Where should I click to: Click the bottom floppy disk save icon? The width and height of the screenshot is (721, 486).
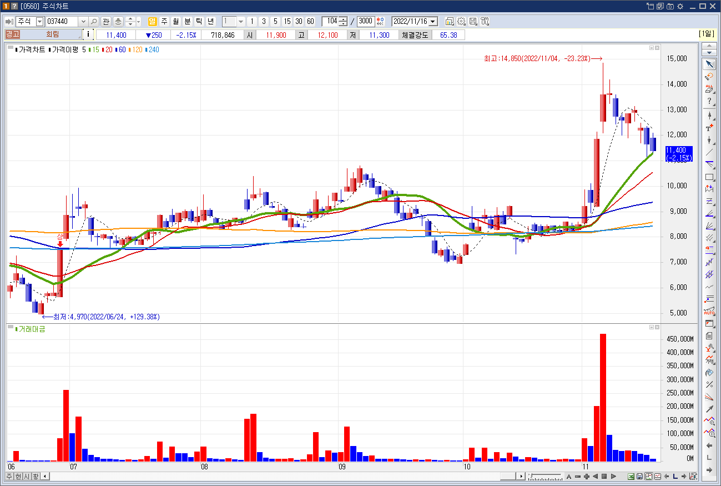pyautogui.click(x=640, y=477)
